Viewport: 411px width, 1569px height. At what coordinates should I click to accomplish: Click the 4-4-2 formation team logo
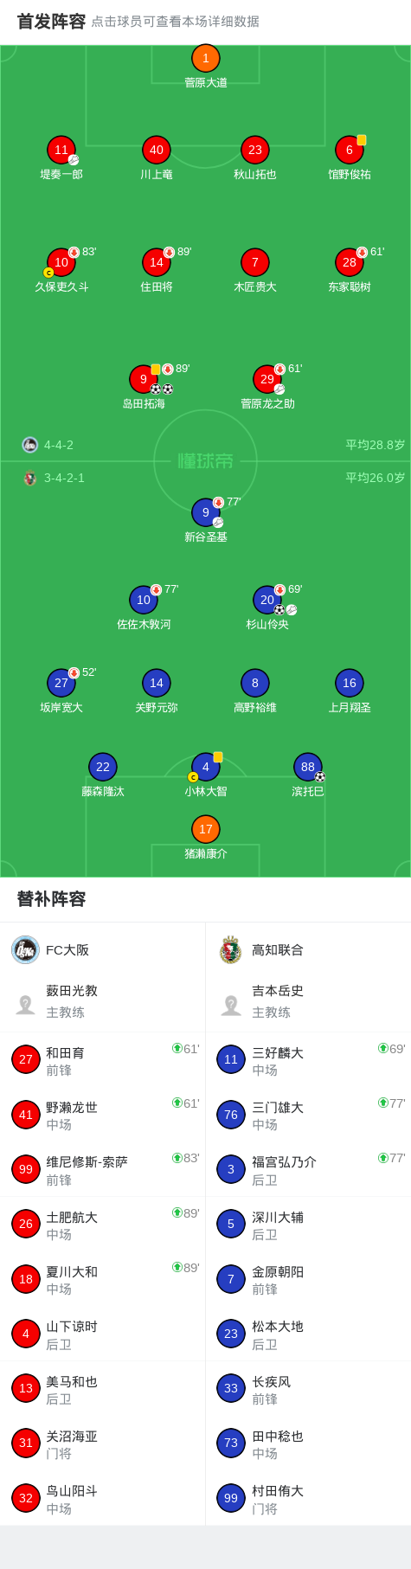(x=30, y=445)
